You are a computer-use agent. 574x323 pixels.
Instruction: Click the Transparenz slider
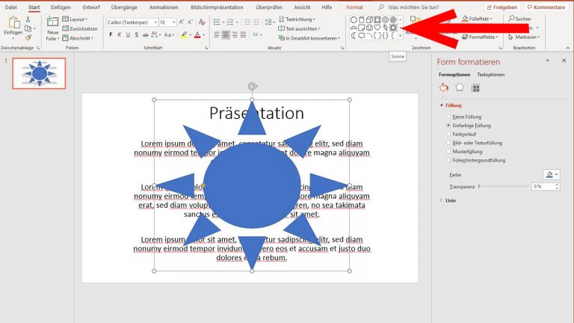pos(504,186)
